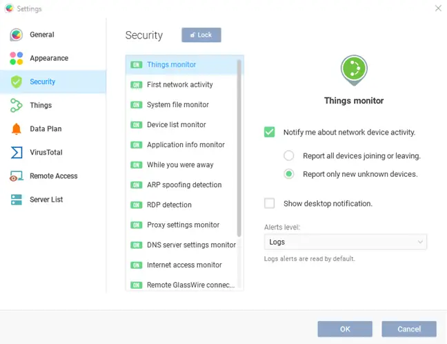Select First network activity in the list
447x344 pixels.
(180, 85)
